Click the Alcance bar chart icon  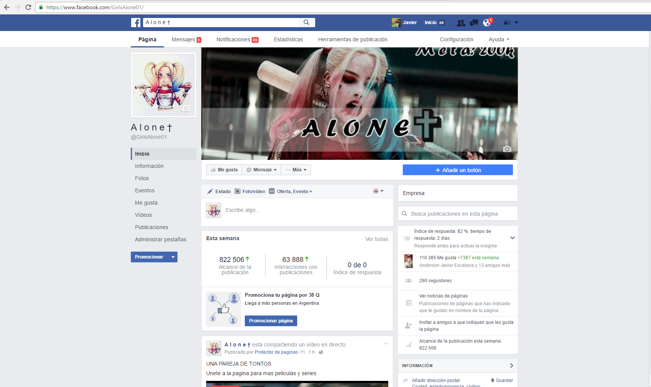click(x=409, y=345)
